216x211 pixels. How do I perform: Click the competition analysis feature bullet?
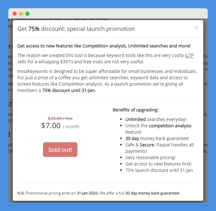click(x=158, y=129)
